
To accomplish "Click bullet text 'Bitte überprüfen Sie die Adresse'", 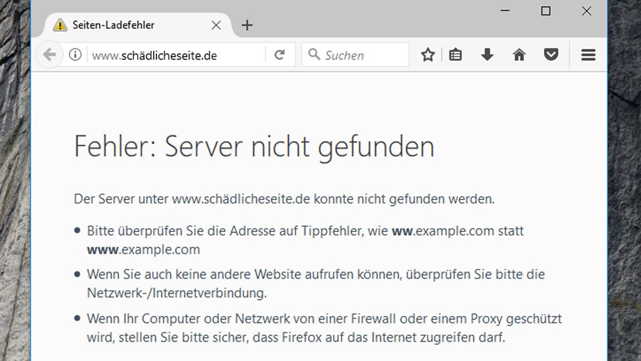I will pos(182,231).
